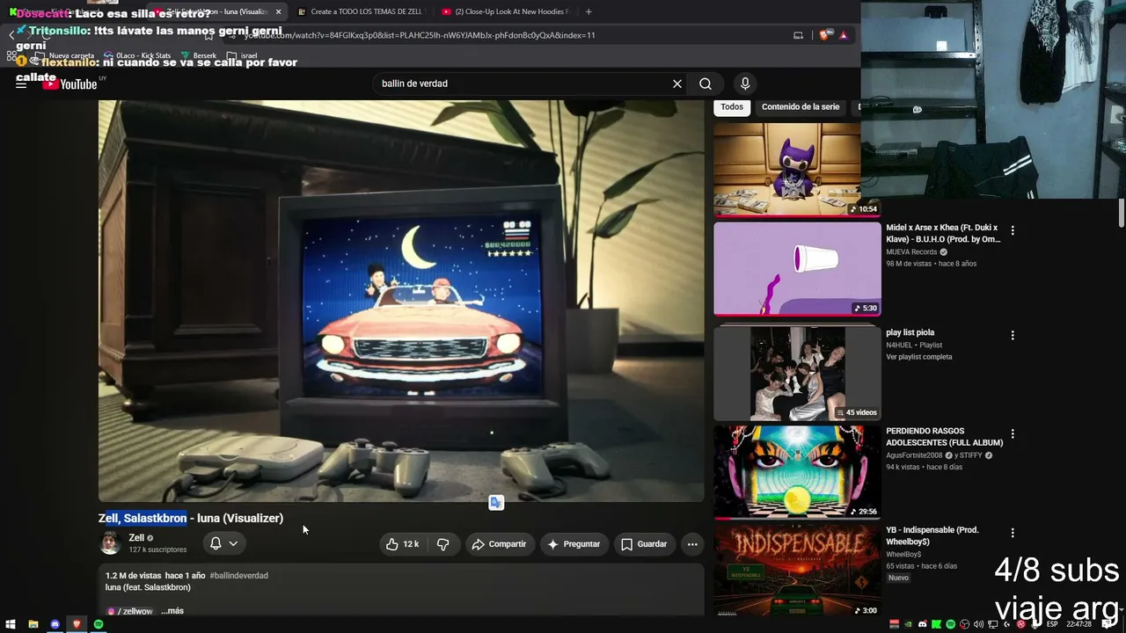Open MUEVA Records channel
The width and height of the screenshot is (1126, 633).
pos(911,252)
